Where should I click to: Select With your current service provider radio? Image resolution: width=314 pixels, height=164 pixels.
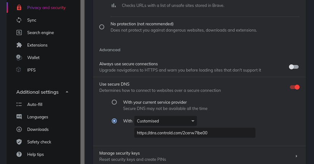click(114, 102)
